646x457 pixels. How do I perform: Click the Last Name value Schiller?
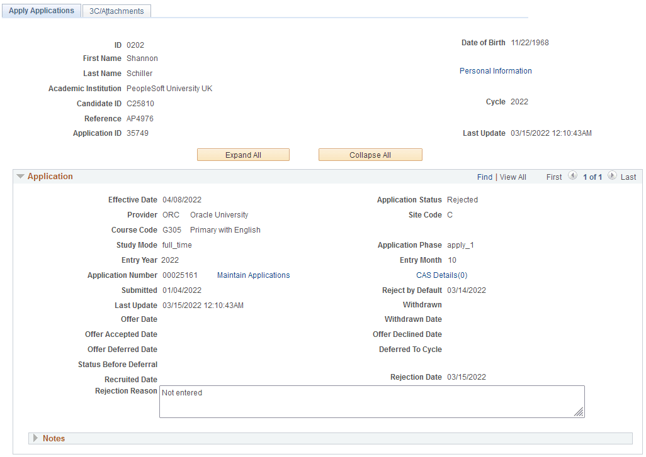pyautogui.click(x=139, y=74)
